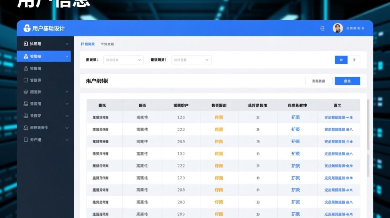Select the briefcase icon in the sidebar
The height and width of the screenshot is (218, 390).
[26, 68]
